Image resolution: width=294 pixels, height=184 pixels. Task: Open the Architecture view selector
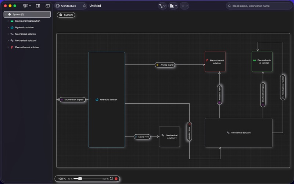click(x=71, y=6)
